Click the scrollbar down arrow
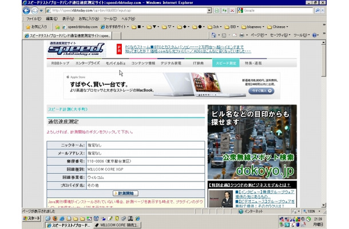The width and height of the screenshot is (349, 229). point(324,205)
